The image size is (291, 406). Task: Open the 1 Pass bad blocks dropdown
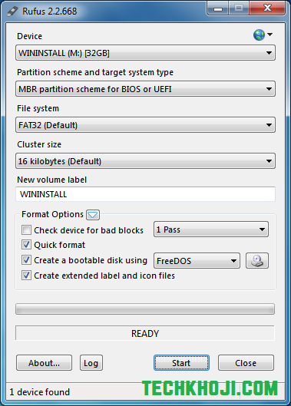211,229
